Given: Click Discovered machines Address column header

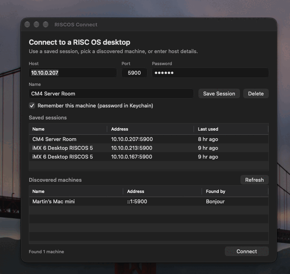Looking at the screenshot, I should click(162, 191).
